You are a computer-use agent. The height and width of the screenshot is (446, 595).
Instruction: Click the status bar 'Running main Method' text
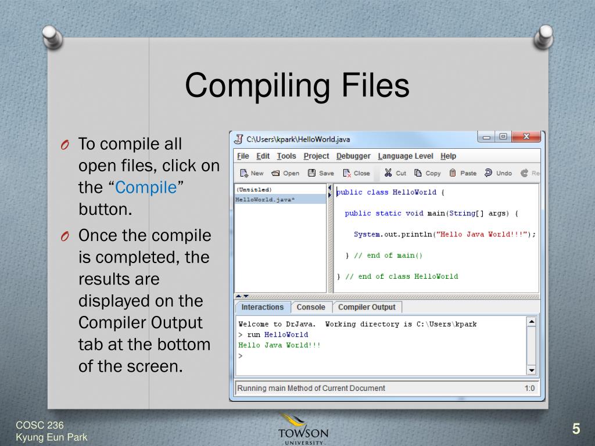pos(311,389)
